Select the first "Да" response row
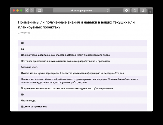The height and width of the screenshot is (125, 163). tap(82, 43)
